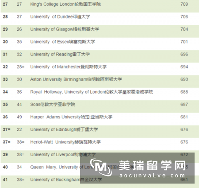This screenshot has height=188, width=199.
Task: Click previous rank 28= in Manchester row
Action: [x=20, y=67]
